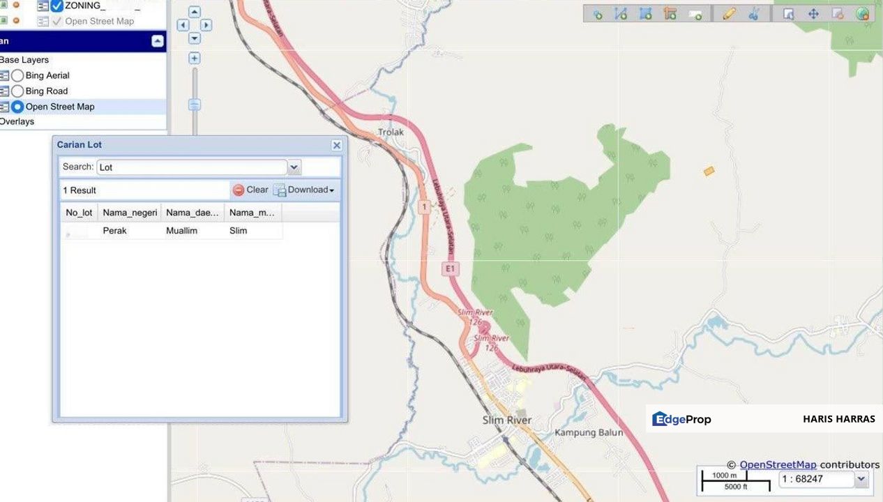The image size is (883, 502).
Task: Toggle greyed Open Street Map overlay checkbox
Action: (57, 21)
